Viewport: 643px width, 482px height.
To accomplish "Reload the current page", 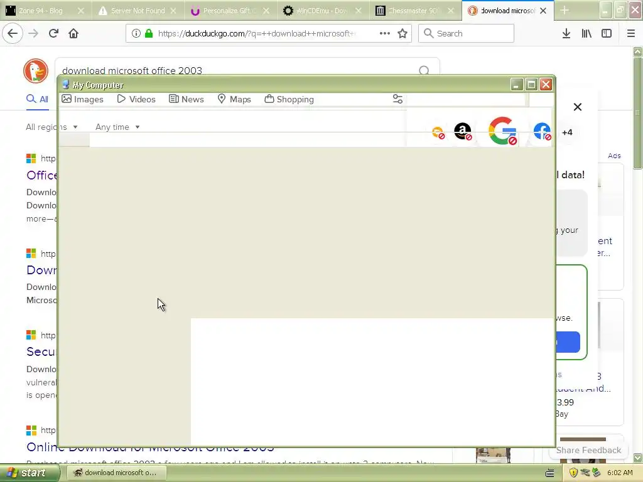I will tap(53, 33).
